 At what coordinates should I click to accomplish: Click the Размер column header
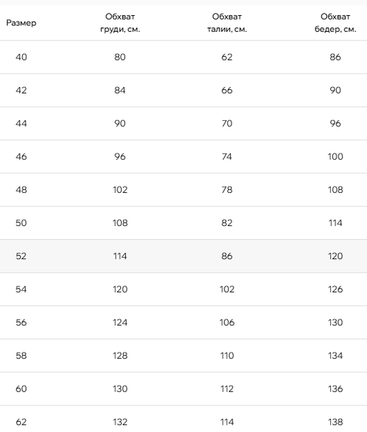point(21,23)
